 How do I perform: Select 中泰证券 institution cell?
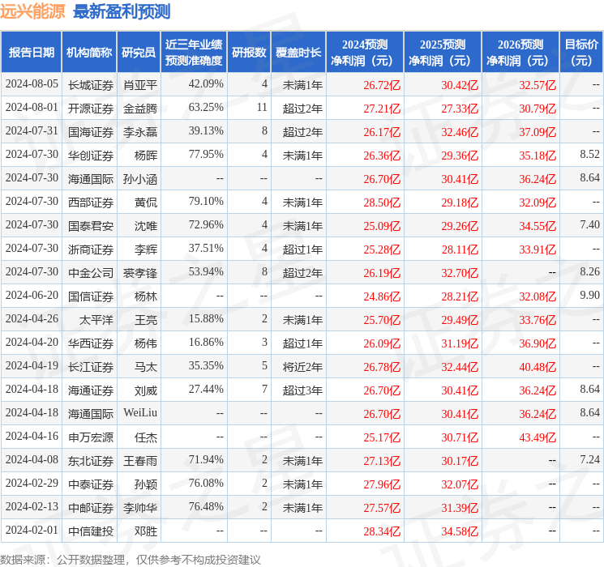pos(91,484)
